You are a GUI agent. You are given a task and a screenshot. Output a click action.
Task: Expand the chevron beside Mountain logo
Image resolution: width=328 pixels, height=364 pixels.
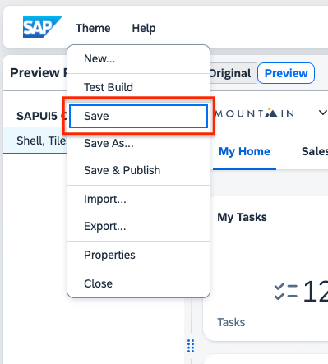point(323,113)
